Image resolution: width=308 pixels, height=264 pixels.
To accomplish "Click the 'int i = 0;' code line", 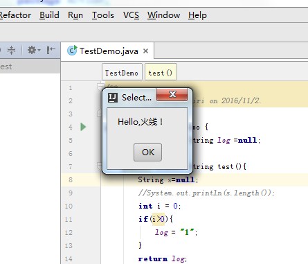I will click(160, 206).
